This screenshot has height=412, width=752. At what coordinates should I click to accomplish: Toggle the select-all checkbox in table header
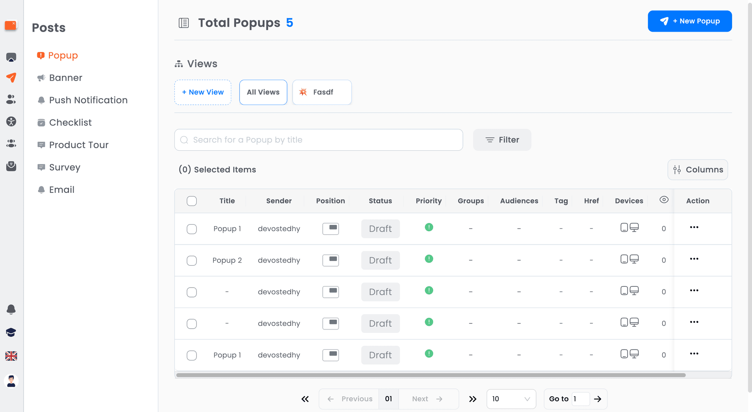click(x=192, y=201)
